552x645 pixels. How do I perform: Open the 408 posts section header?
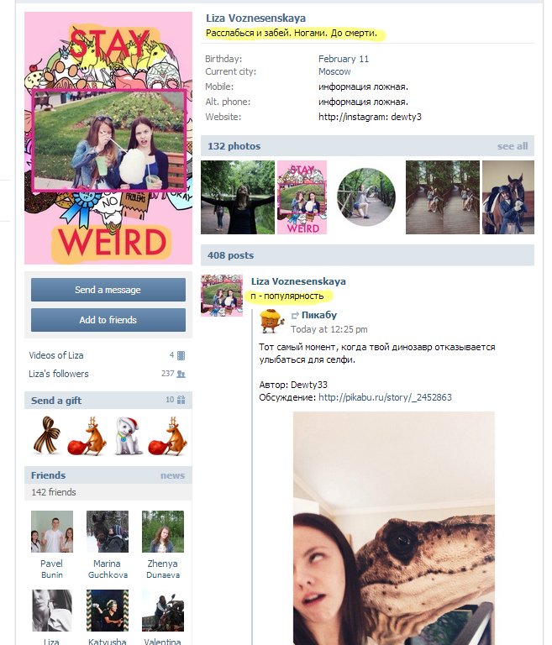click(230, 255)
